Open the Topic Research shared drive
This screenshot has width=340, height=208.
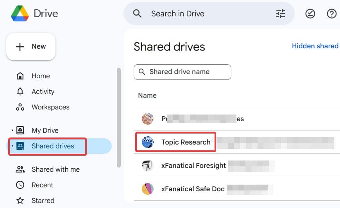pyautogui.click(x=186, y=142)
